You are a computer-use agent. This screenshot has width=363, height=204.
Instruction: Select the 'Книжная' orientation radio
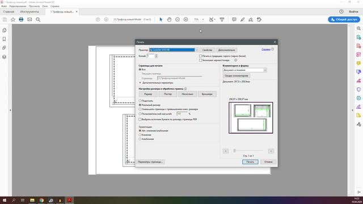point(140,135)
